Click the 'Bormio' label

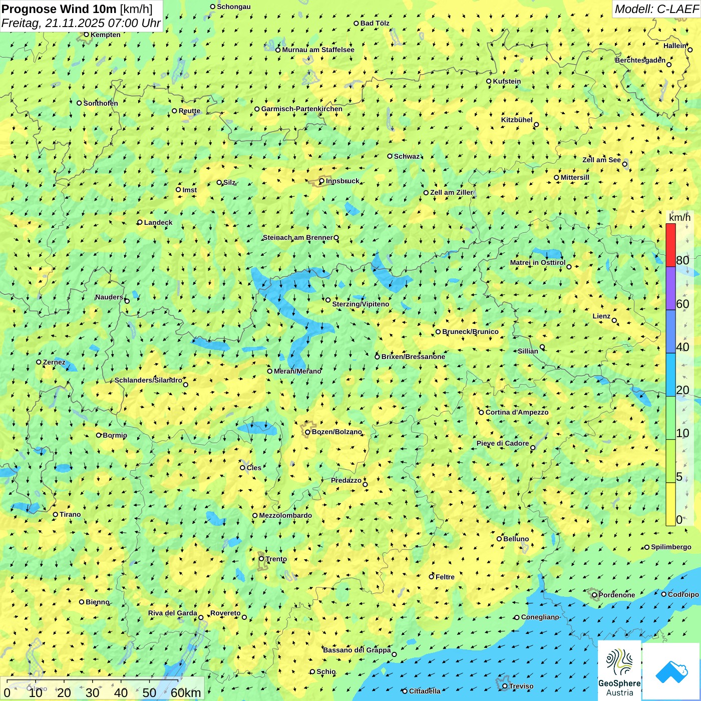[115, 435]
